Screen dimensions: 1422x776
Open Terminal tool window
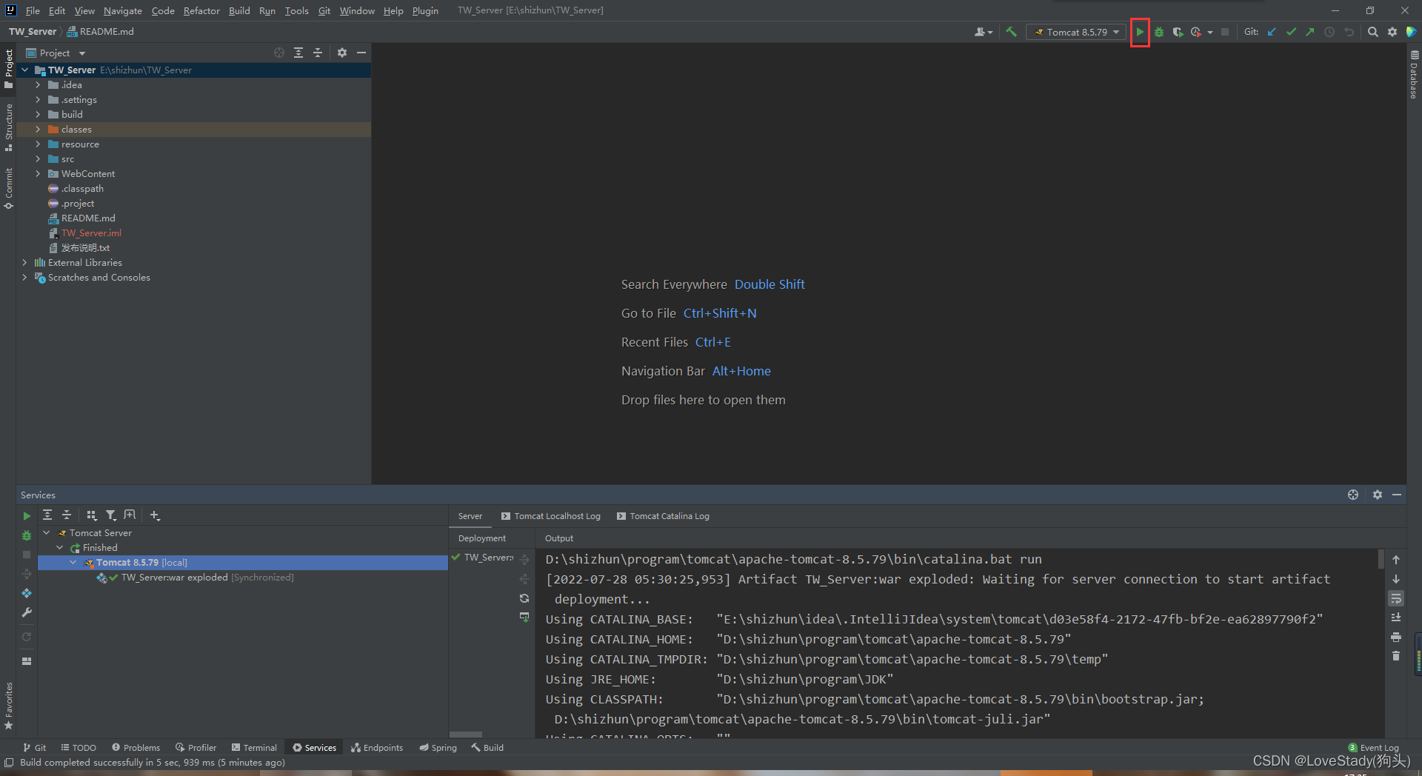254,748
